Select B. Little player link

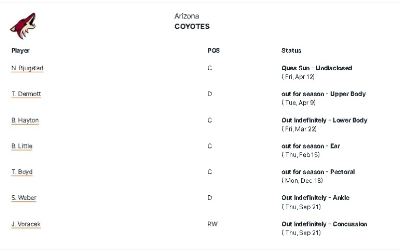pyautogui.click(x=21, y=146)
